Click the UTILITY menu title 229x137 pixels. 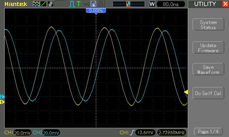[x=205, y=4]
